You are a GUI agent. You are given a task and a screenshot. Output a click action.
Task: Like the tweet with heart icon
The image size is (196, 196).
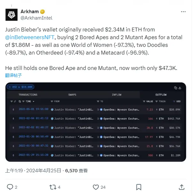[x=95, y=187]
